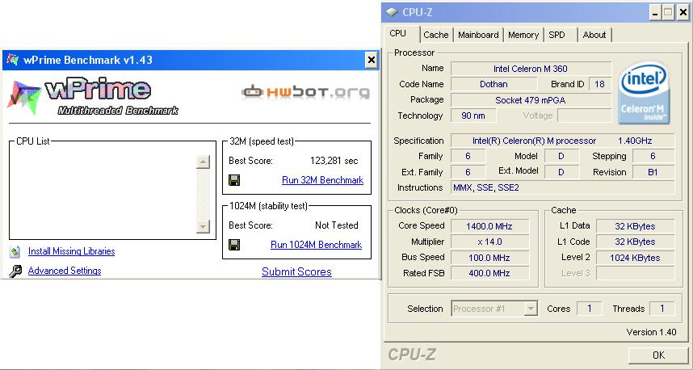This screenshot has width=693, height=370.
Task: Click the Install Missing Libraries icon
Action: pos(15,251)
